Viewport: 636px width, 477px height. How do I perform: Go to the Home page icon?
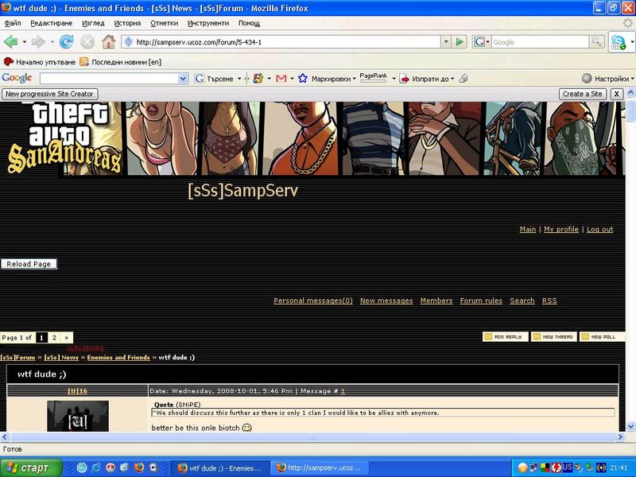point(108,42)
